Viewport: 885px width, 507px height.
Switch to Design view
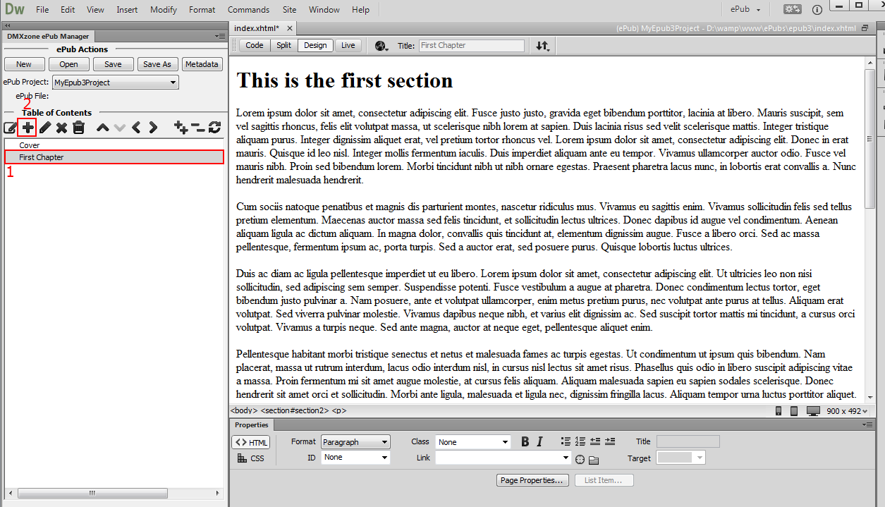point(315,45)
